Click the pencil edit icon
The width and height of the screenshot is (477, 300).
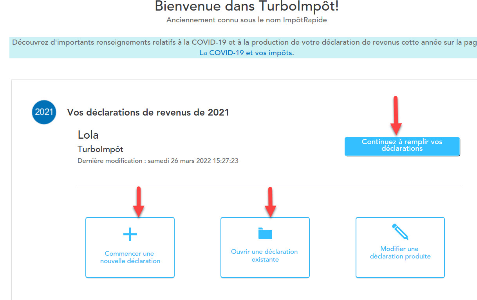click(x=400, y=232)
